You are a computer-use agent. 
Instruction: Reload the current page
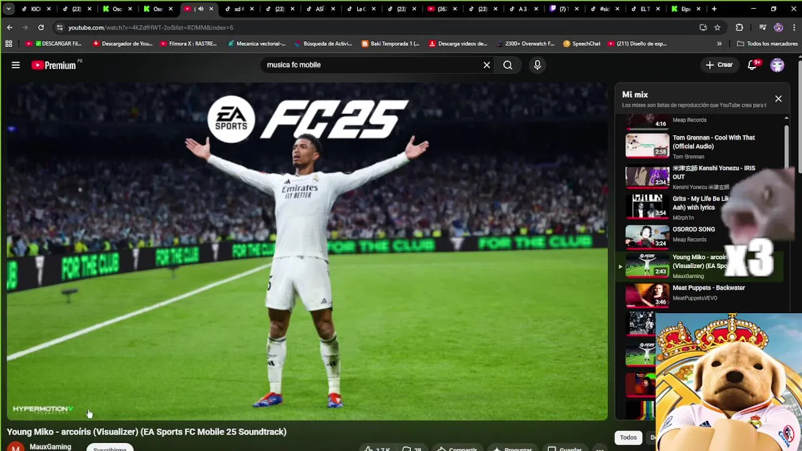click(x=41, y=28)
